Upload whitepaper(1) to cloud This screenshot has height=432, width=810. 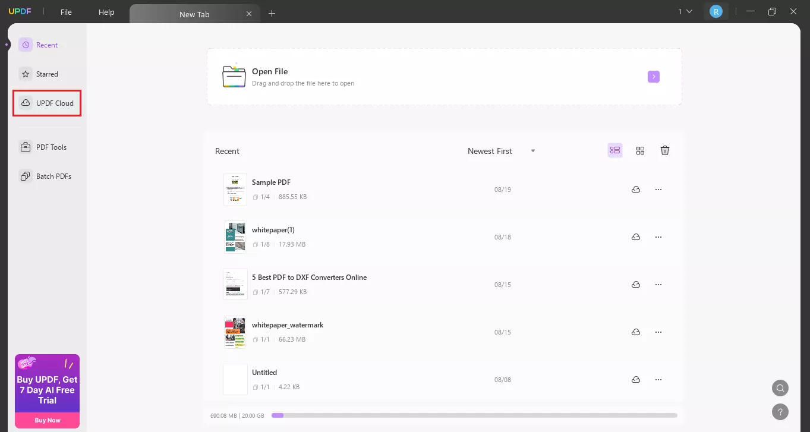point(636,237)
